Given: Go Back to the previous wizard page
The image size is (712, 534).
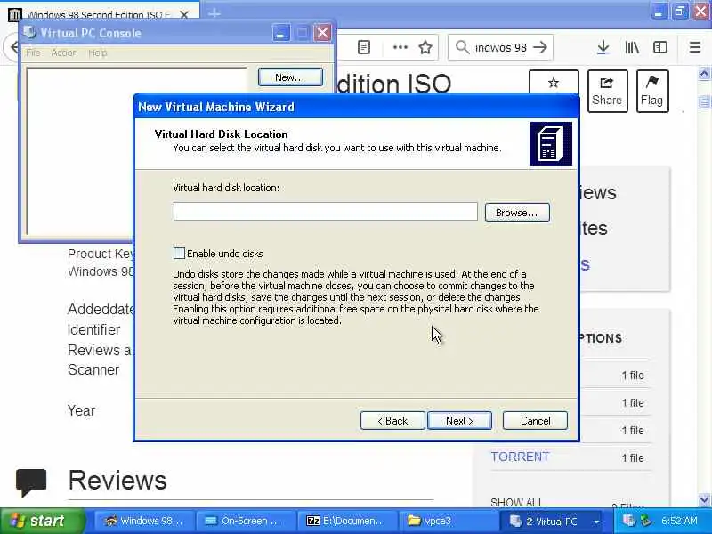Looking at the screenshot, I should pos(392,420).
